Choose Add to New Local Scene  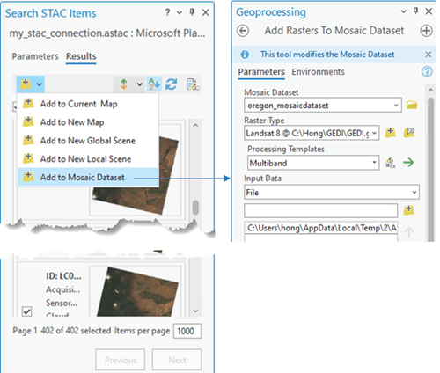coord(88,158)
